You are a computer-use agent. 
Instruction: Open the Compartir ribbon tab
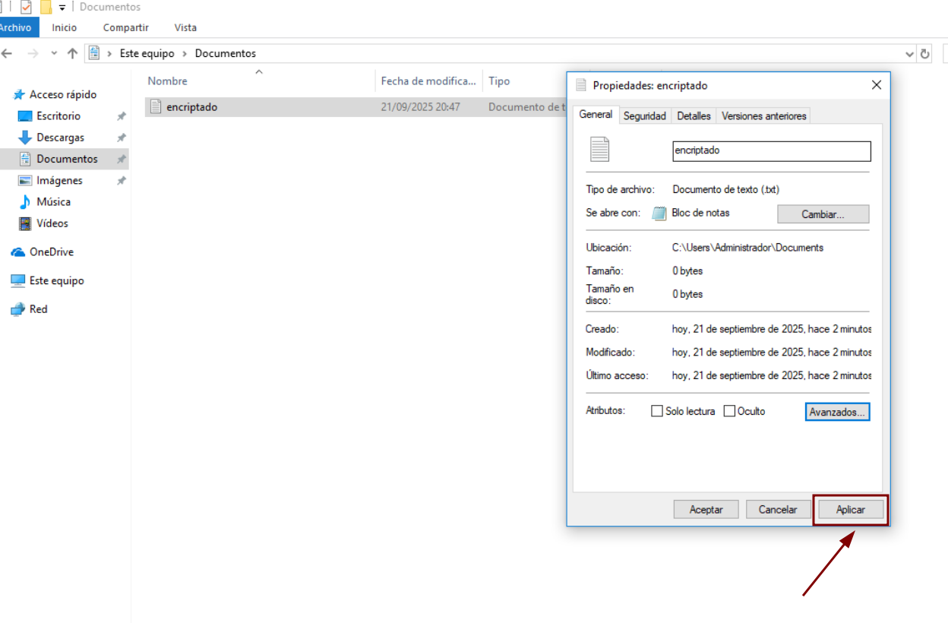click(126, 27)
